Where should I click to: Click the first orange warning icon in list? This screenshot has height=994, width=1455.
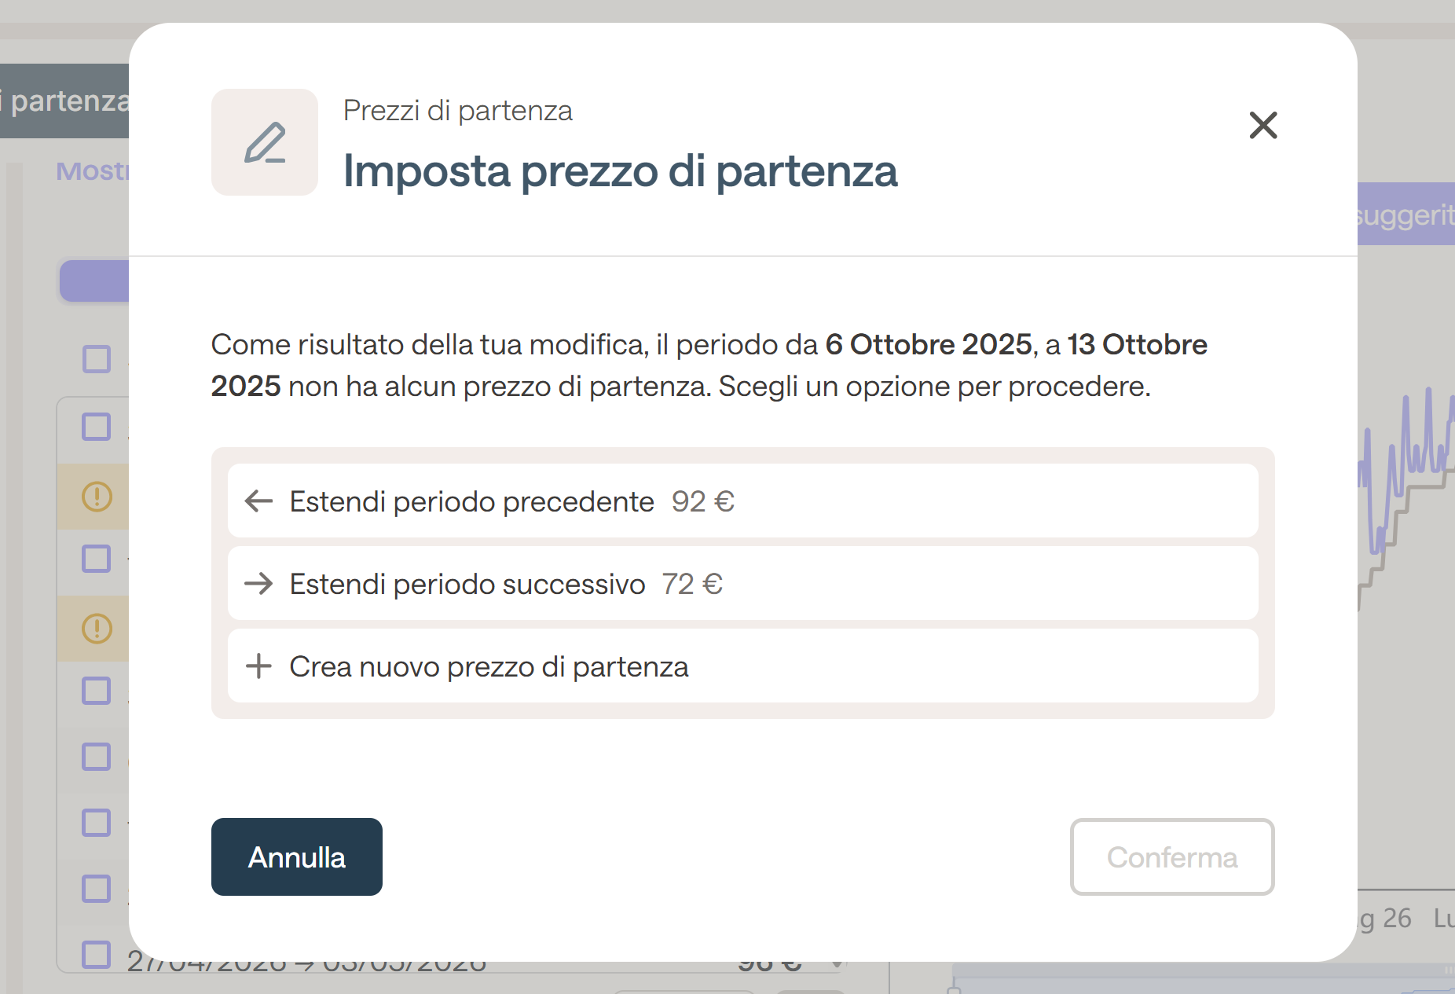[x=97, y=497]
